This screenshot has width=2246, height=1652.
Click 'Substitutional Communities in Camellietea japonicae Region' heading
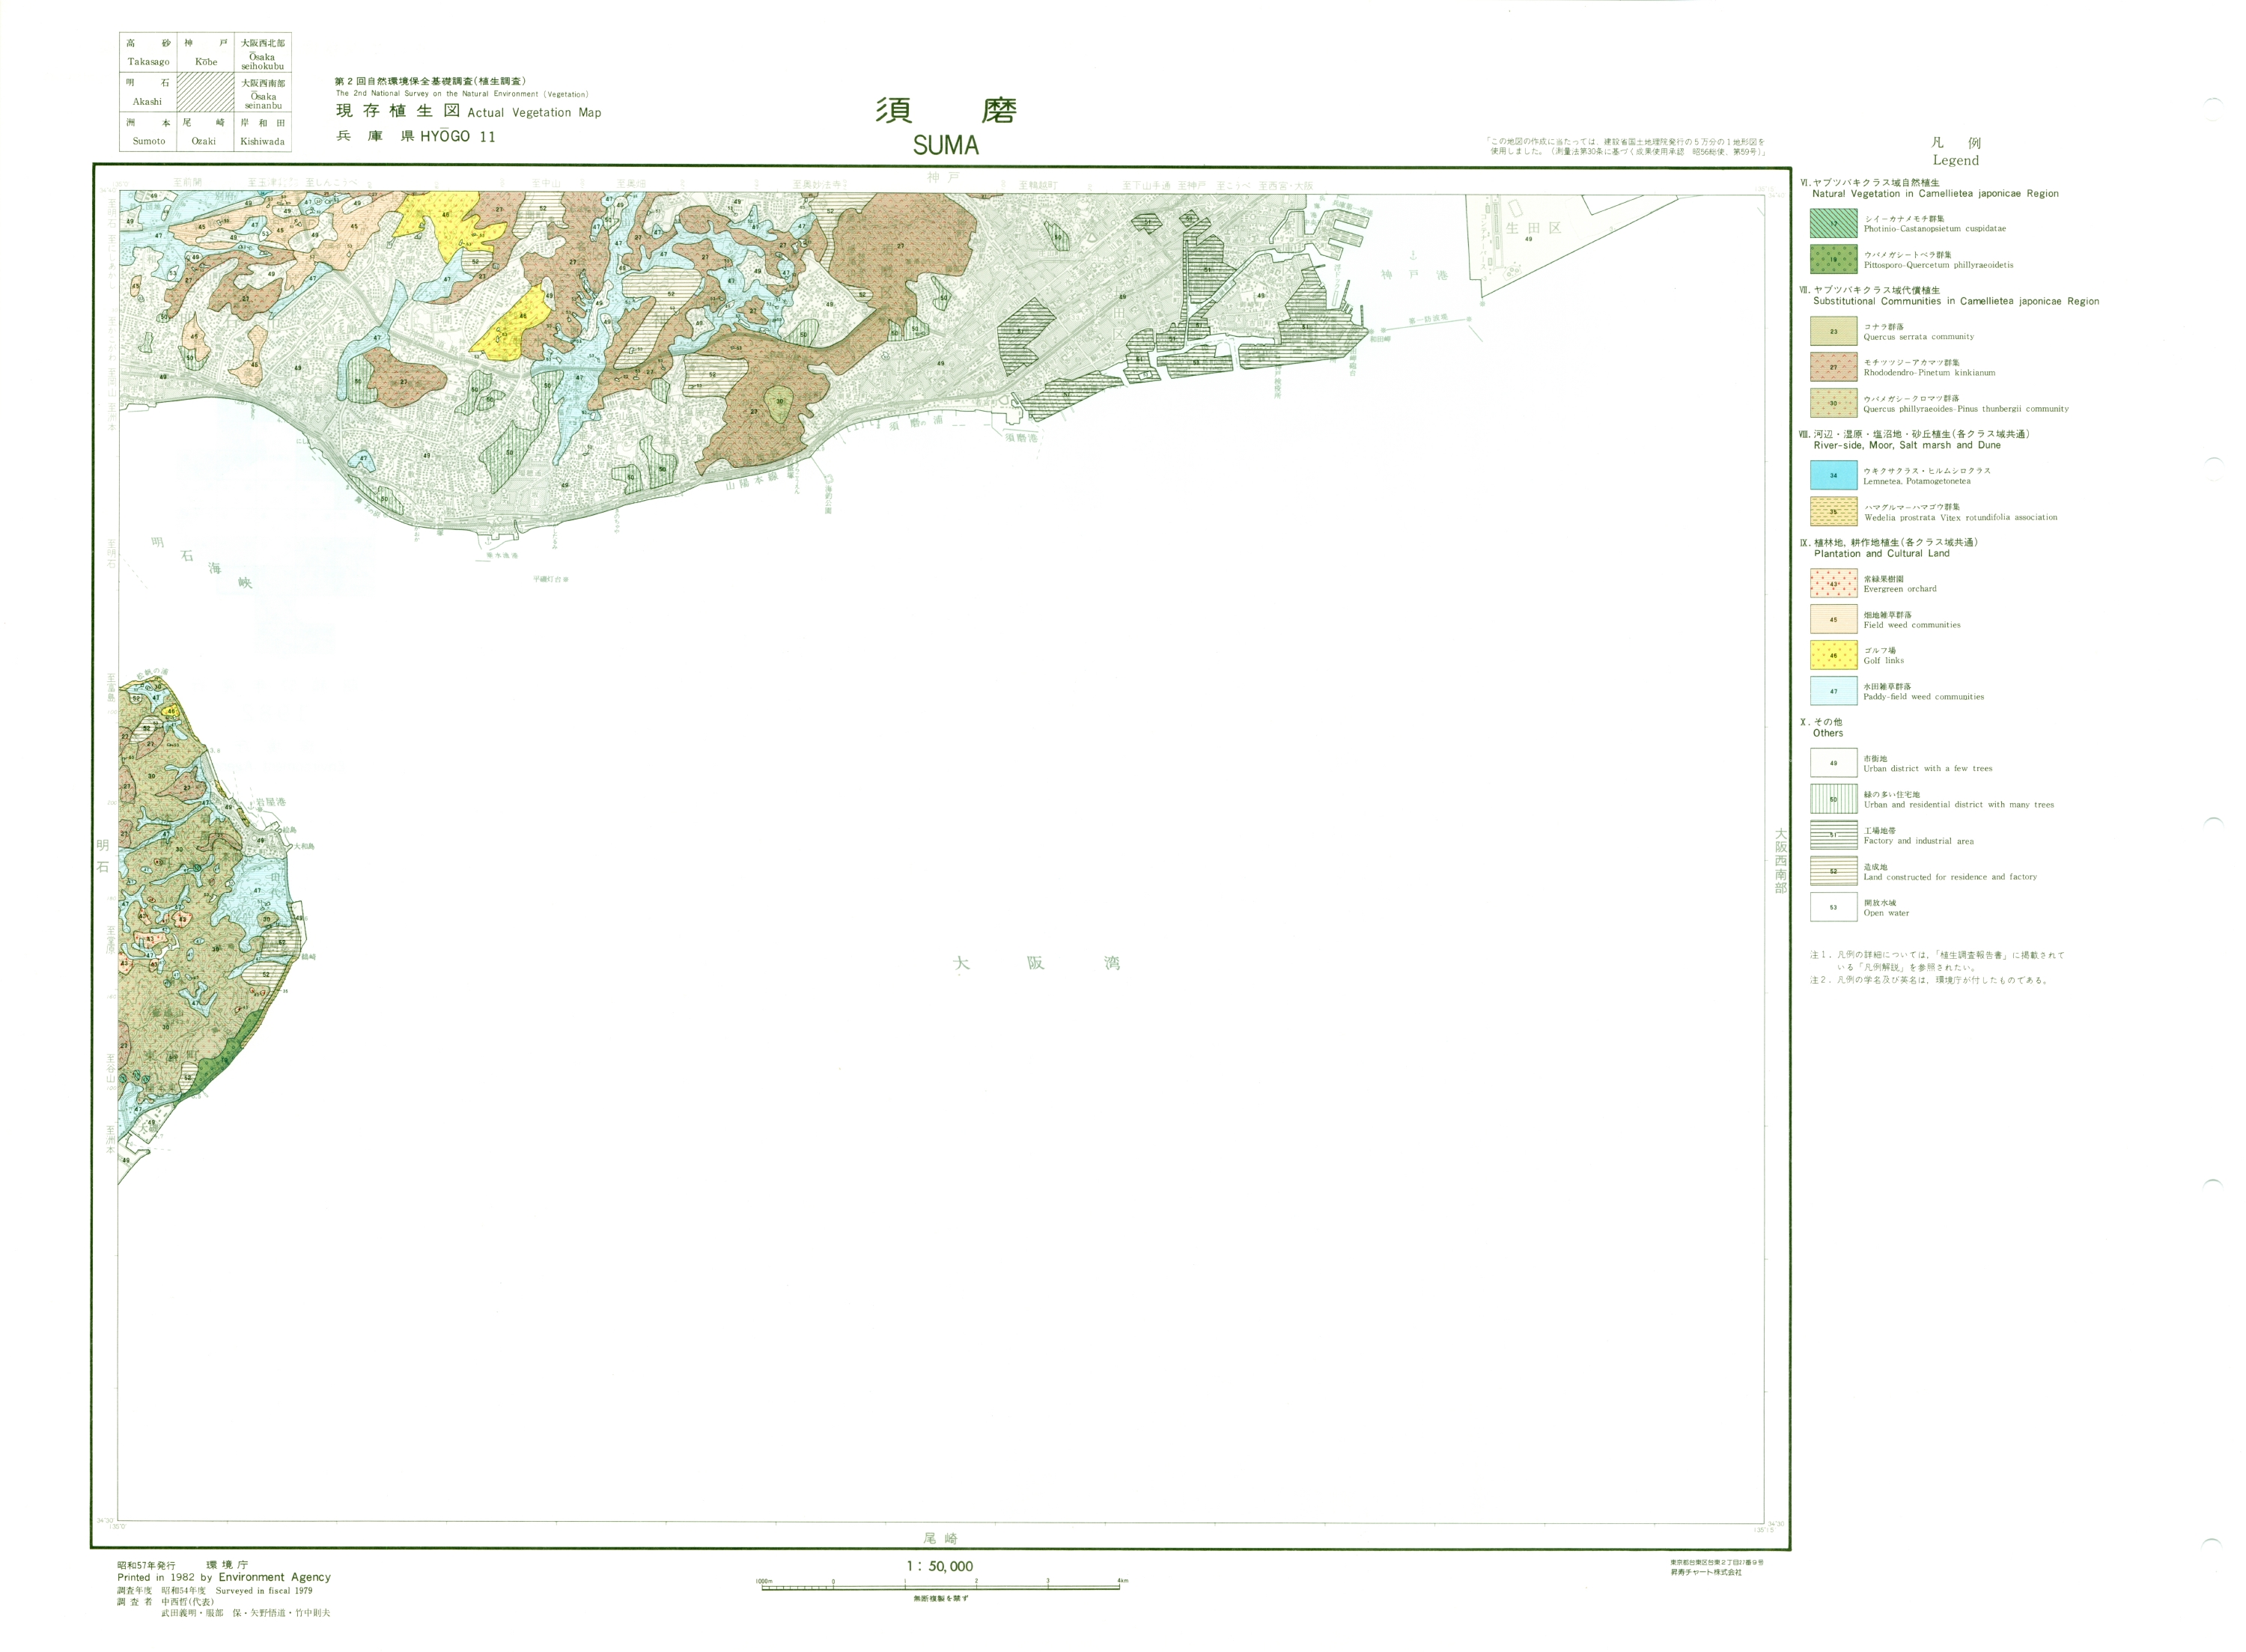click(x=1956, y=301)
